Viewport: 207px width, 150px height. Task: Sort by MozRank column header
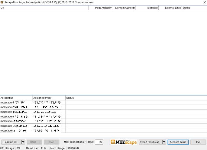coord(147,8)
